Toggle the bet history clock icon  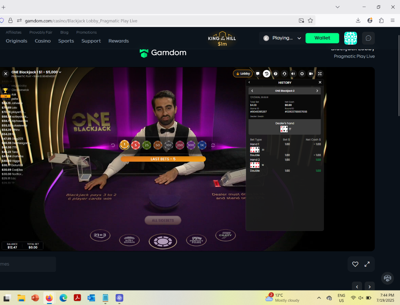(267, 74)
